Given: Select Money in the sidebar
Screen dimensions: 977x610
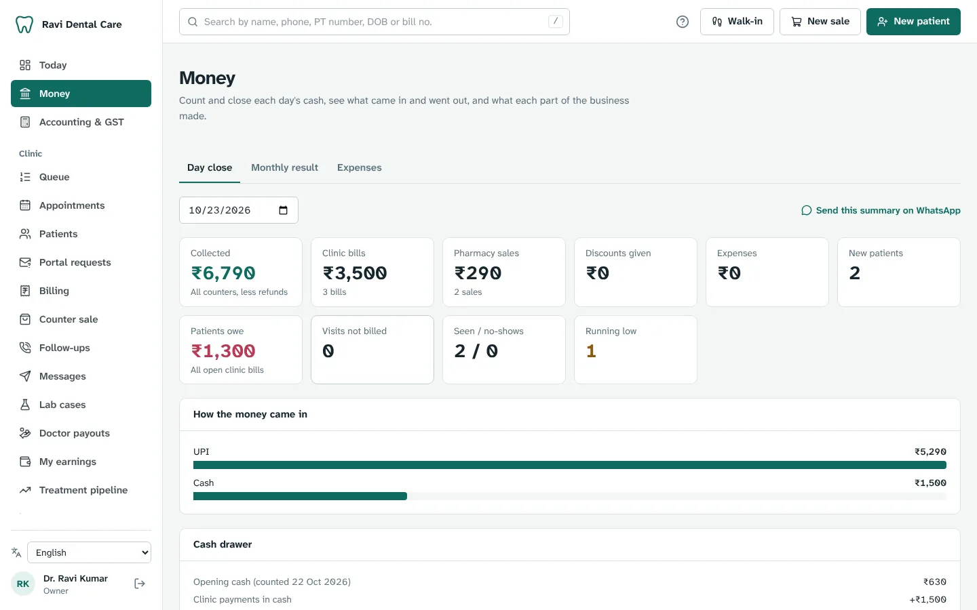Looking at the screenshot, I should (81, 94).
